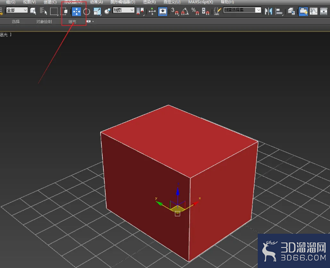Switch to the 选择 ribbon tab
This screenshot has height=268, width=330.
pyautogui.click(x=16, y=22)
